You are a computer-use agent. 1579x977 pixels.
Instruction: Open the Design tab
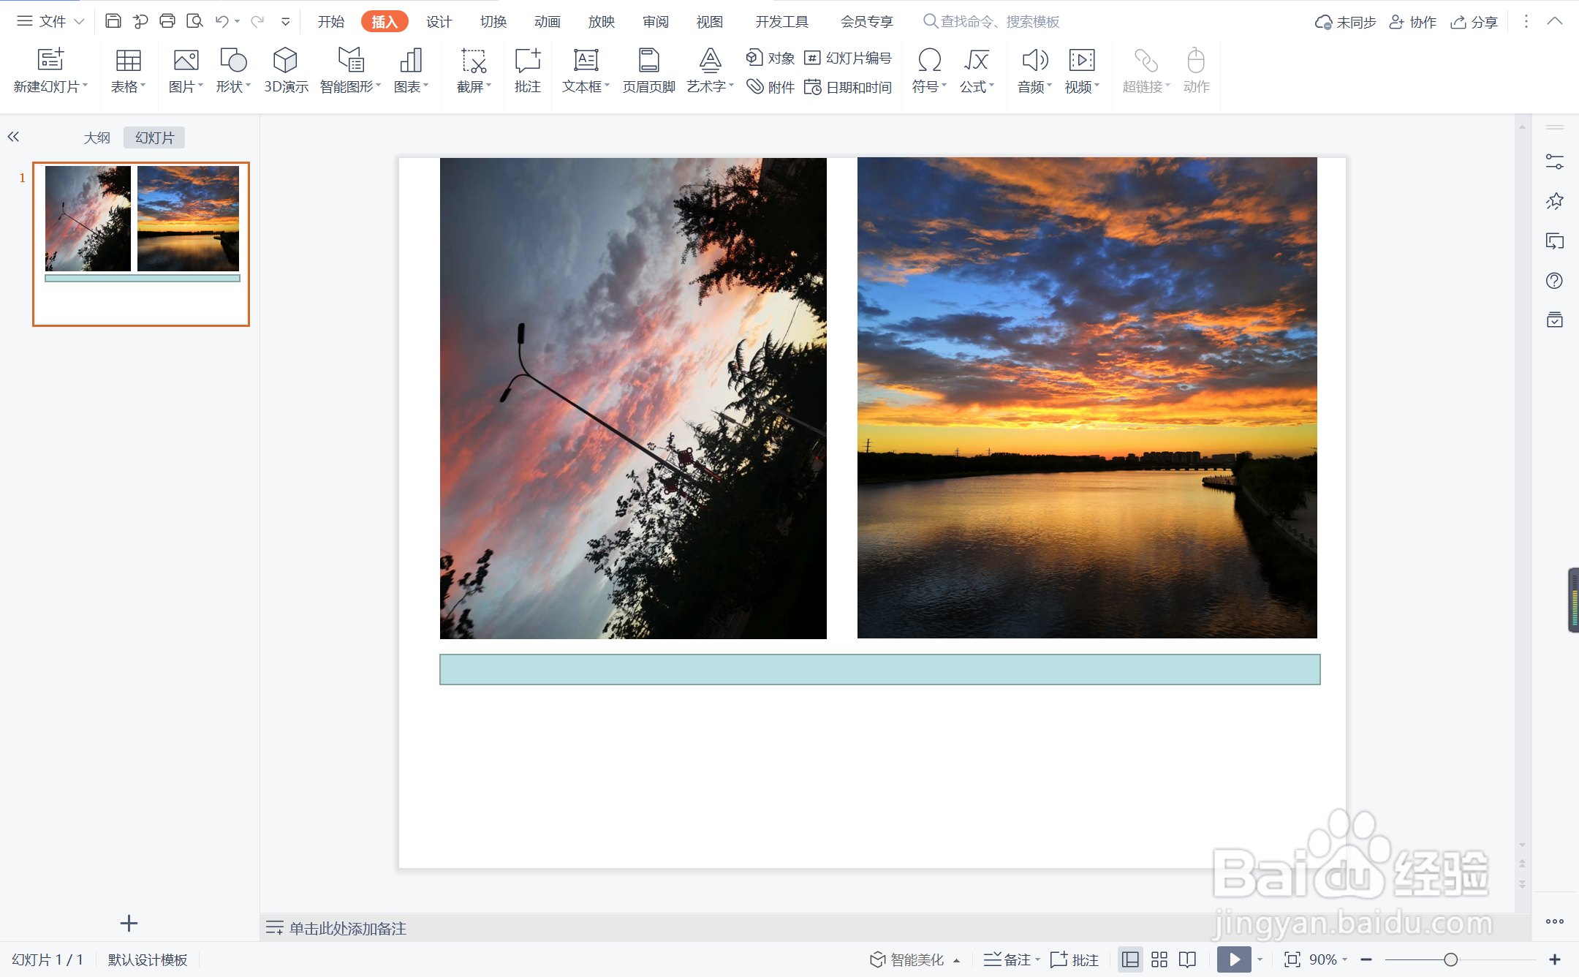click(x=439, y=22)
